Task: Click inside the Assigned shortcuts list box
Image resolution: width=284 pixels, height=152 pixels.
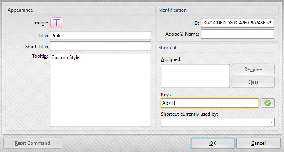Action: click(195, 76)
